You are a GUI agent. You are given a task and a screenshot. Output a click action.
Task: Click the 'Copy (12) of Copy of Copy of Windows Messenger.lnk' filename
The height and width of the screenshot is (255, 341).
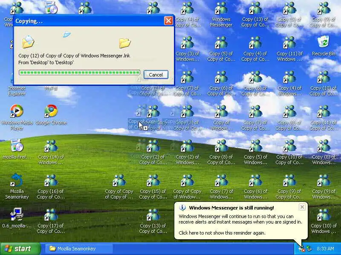[x=74, y=56]
